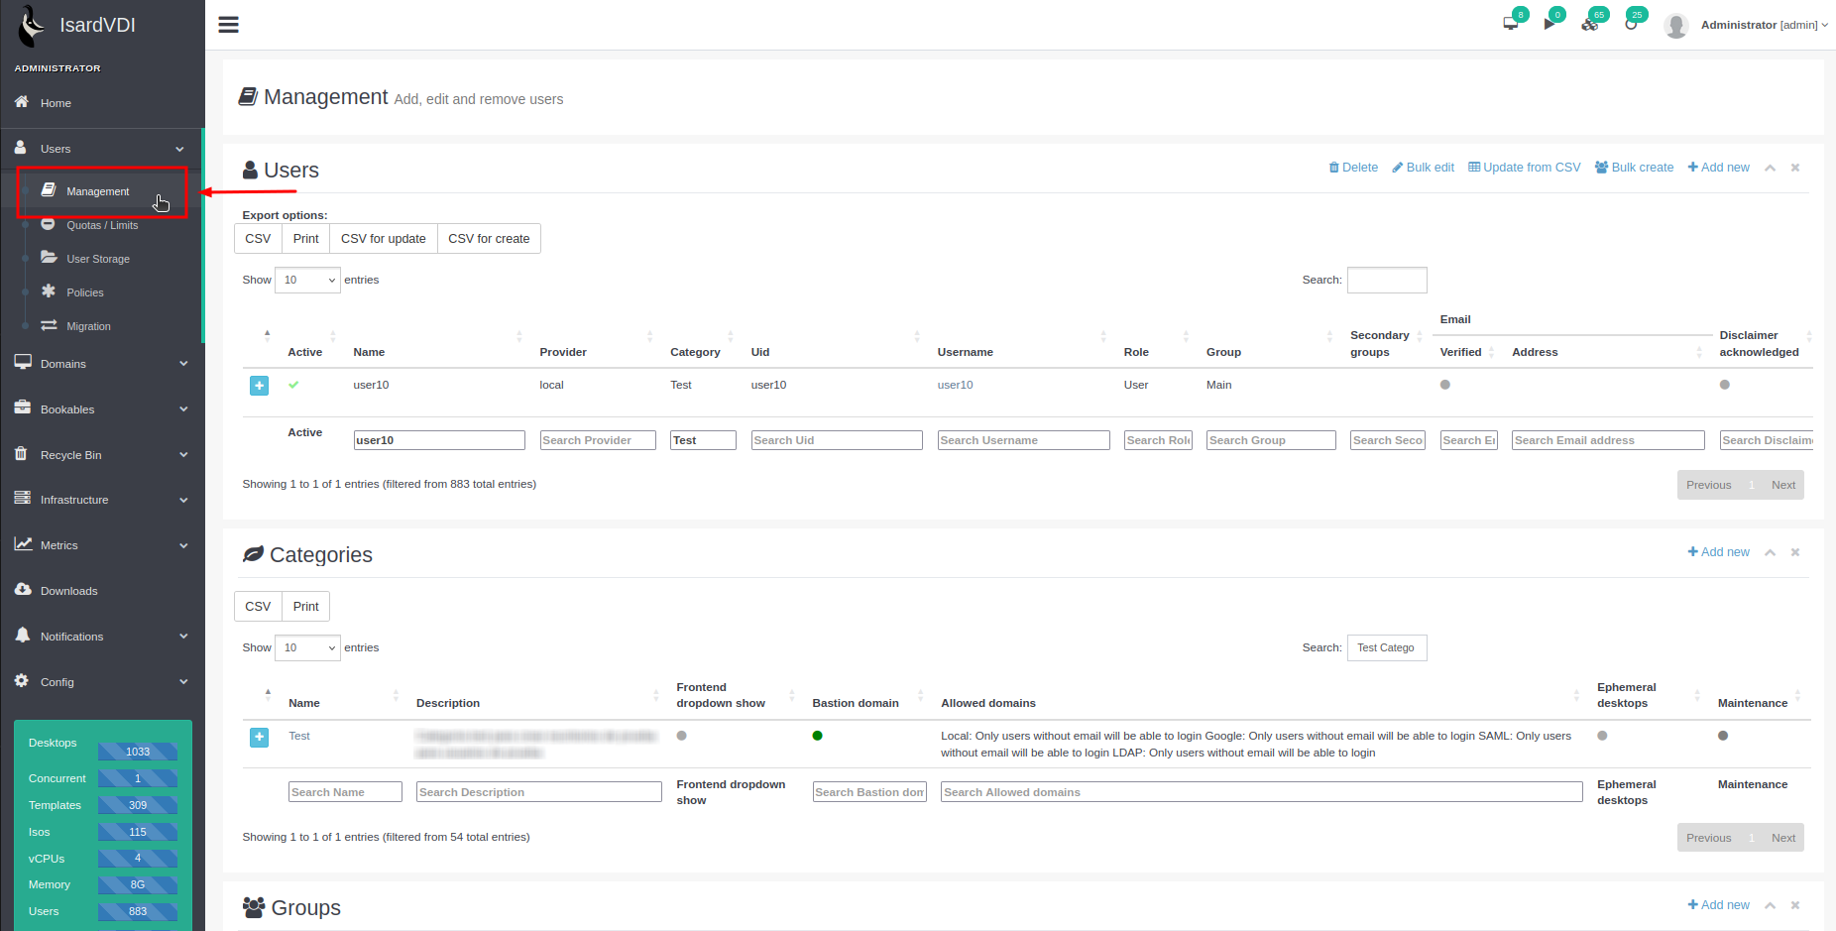
Task: Click the Search Username filter field
Action: coord(1023,440)
